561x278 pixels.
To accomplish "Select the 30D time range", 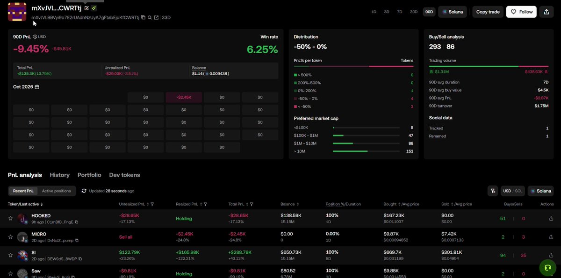I will coord(414,12).
